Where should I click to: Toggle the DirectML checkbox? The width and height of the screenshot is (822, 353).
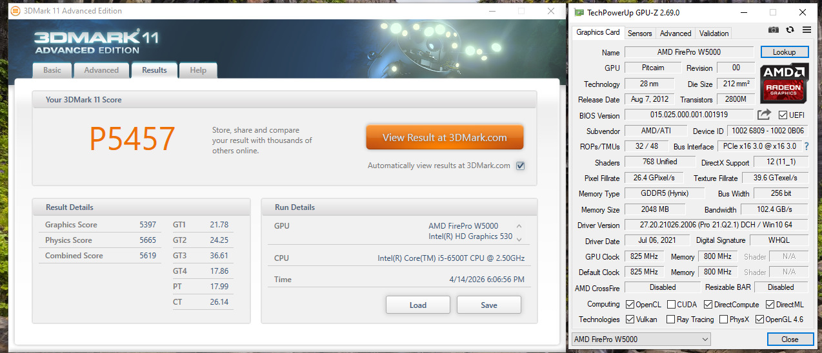click(x=770, y=304)
